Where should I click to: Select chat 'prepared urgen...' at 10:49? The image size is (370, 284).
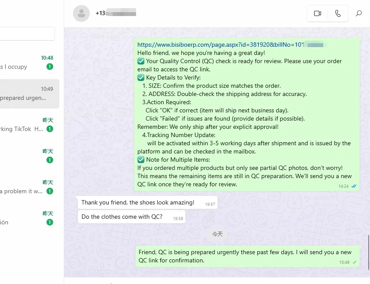27,93
